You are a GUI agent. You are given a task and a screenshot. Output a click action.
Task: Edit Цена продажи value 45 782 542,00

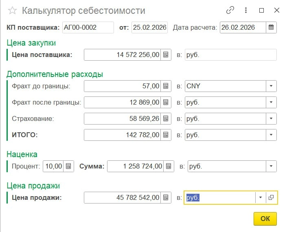[x=122, y=197]
